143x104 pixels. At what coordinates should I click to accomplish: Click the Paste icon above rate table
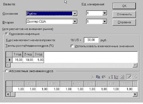click(x=104, y=77)
